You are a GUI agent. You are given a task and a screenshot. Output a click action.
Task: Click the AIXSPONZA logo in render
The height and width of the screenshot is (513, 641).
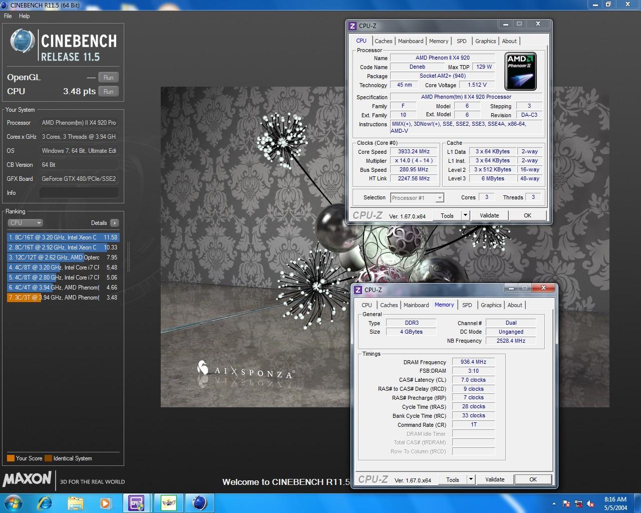click(x=245, y=371)
